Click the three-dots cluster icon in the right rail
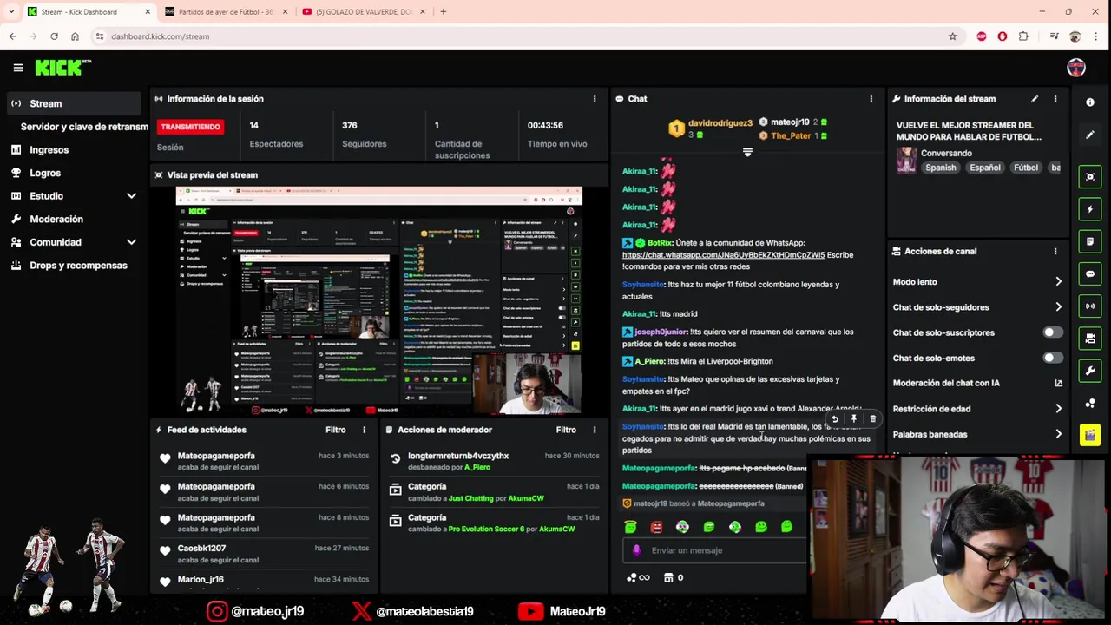This screenshot has width=1111, height=625. point(1090,404)
